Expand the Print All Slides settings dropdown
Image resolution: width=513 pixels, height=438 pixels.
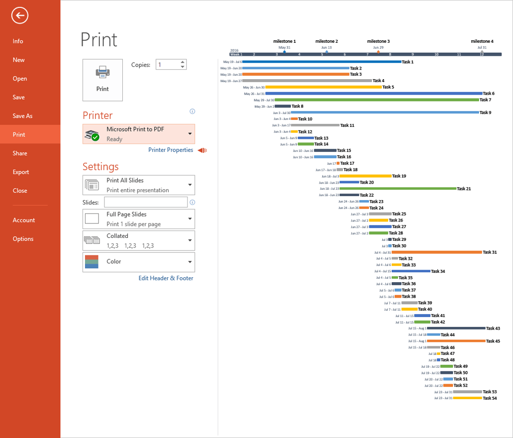coord(190,185)
